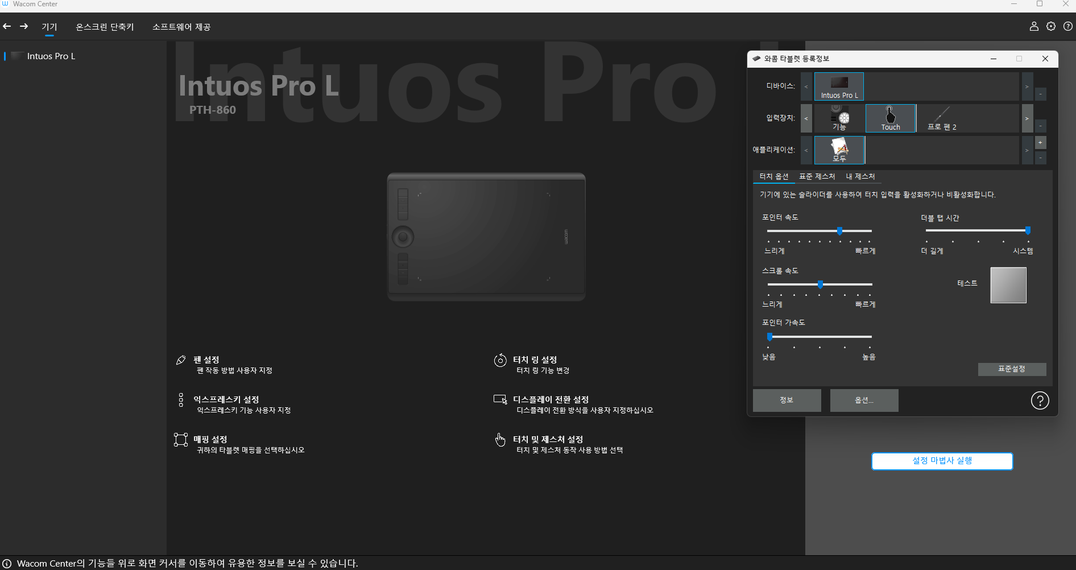This screenshot has width=1076, height=570.
Task: Open 펜 설정 pen icon
Action: 181,360
